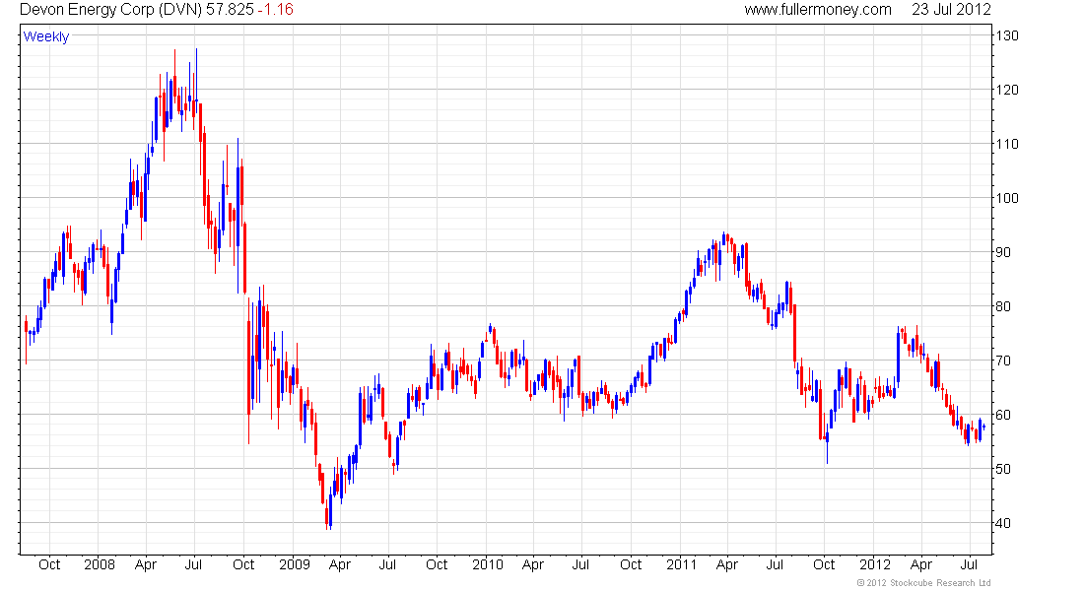
Task: Click the date '23 Jul 2012'
Action: pos(951,10)
